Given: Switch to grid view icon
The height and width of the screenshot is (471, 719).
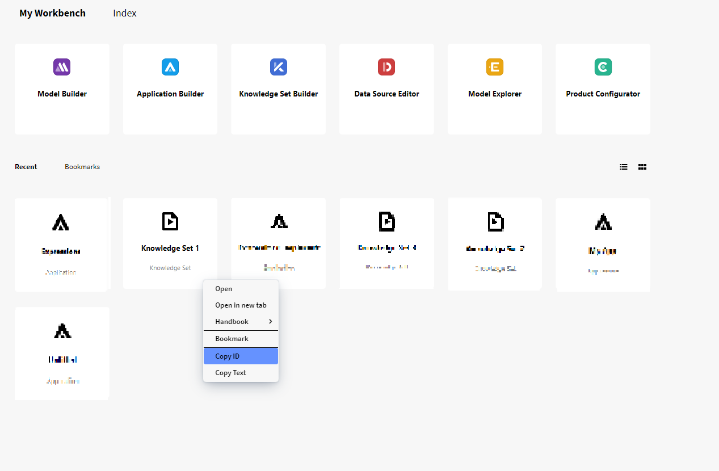Looking at the screenshot, I should pos(642,167).
